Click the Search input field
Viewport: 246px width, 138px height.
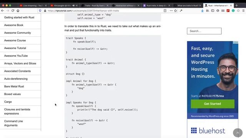click(204, 31)
